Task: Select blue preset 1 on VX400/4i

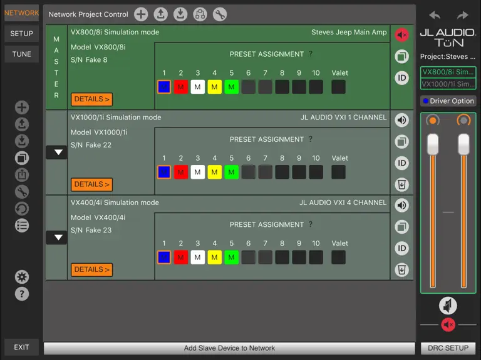Action: (164, 257)
